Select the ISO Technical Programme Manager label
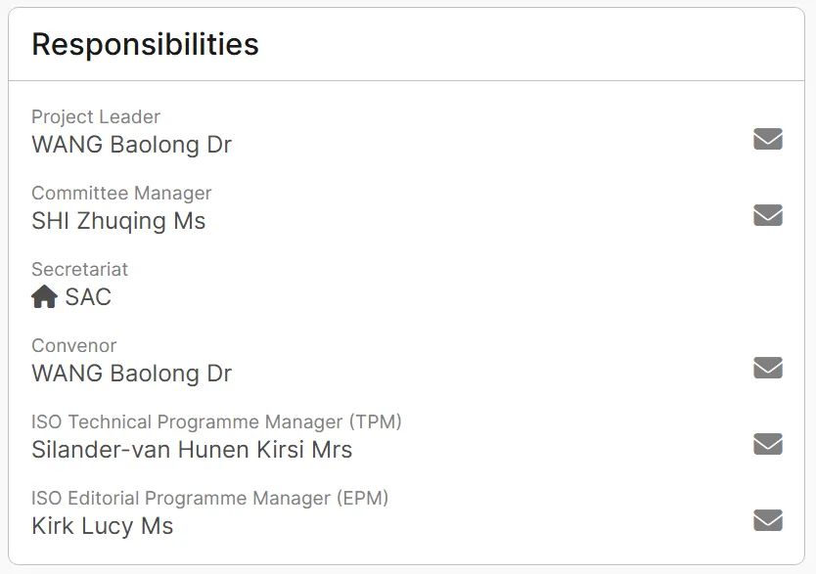816x574 pixels. point(216,421)
